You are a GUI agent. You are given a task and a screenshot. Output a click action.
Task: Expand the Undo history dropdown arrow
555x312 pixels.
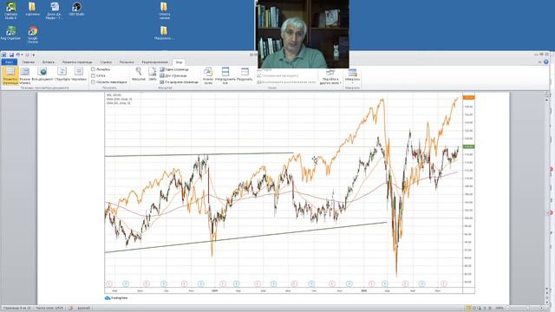pyautogui.click(x=22, y=55)
